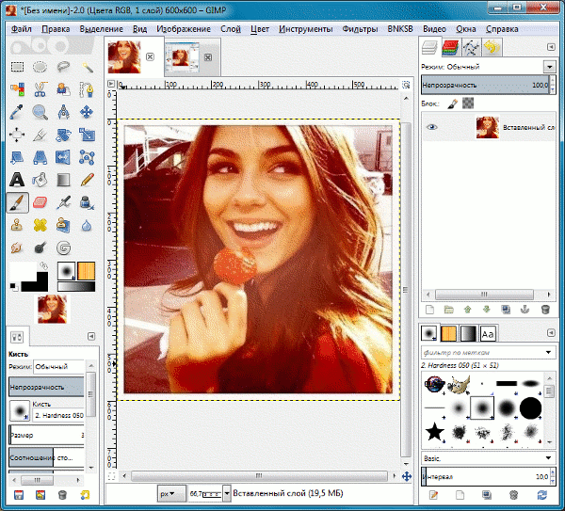Viewport: 565px width, 511px height.
Task: Select the Rectangle Select tool
Action: click(x=17, y=66)
